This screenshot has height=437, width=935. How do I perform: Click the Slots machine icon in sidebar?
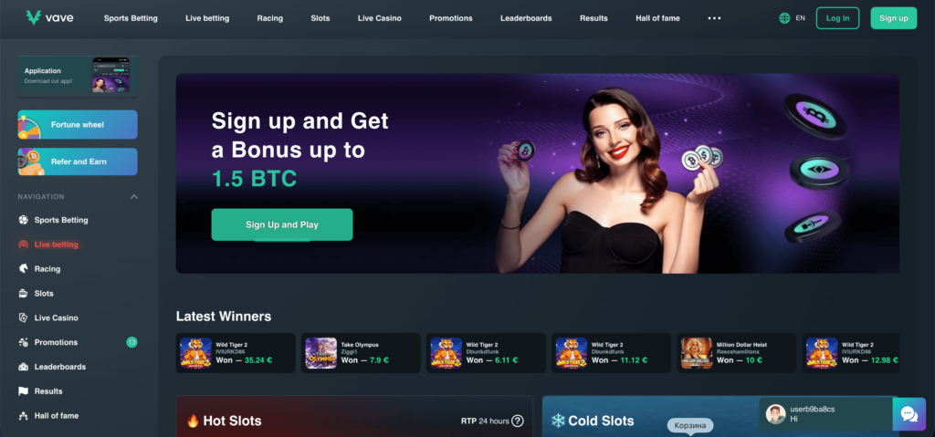click(x=23, y=294)
